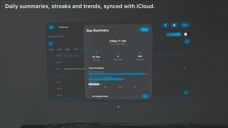Click the AI Categorization brain icon

point(90,96)
